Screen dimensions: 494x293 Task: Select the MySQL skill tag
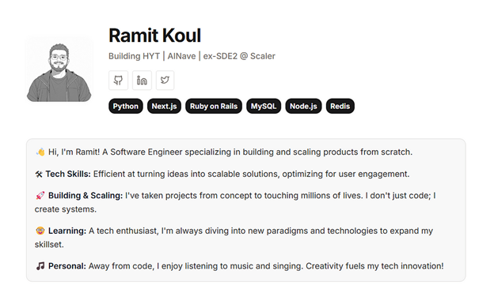coord(264,107)
